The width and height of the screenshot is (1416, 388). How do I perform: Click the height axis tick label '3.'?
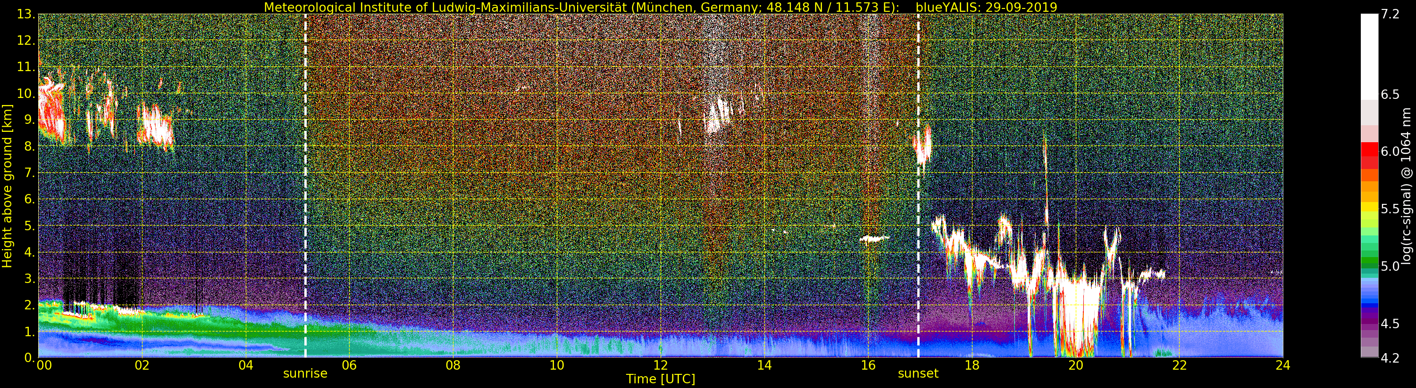point(29,278)
